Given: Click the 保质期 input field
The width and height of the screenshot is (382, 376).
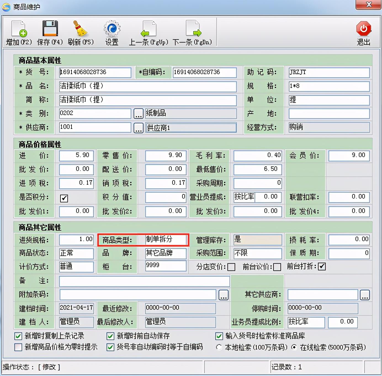Looking at the screenshot, I should pyautogui.click(x=349, y=253).
